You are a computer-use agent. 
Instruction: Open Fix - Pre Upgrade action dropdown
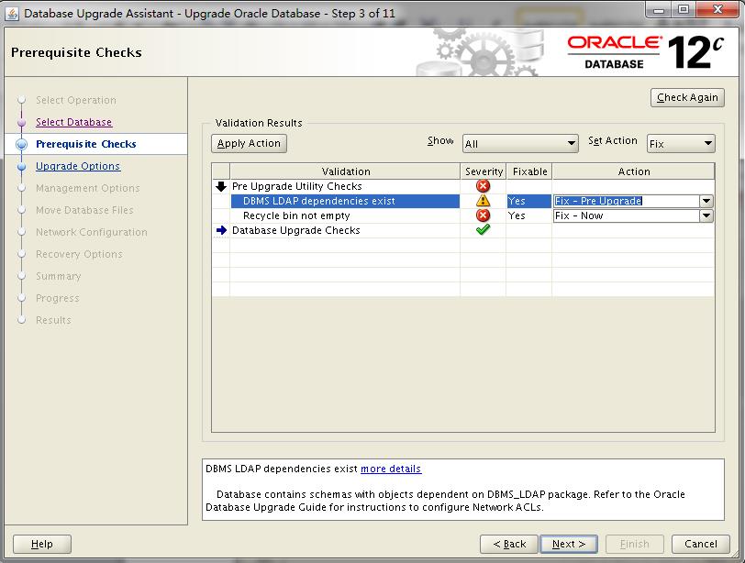[706, 202]
